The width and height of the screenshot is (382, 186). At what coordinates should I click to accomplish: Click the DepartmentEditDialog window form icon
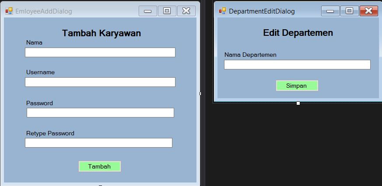click(x=222, y=11)
